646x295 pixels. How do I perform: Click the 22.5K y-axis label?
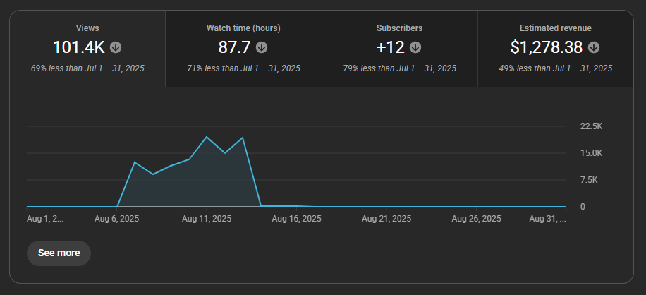click(591, 126)
